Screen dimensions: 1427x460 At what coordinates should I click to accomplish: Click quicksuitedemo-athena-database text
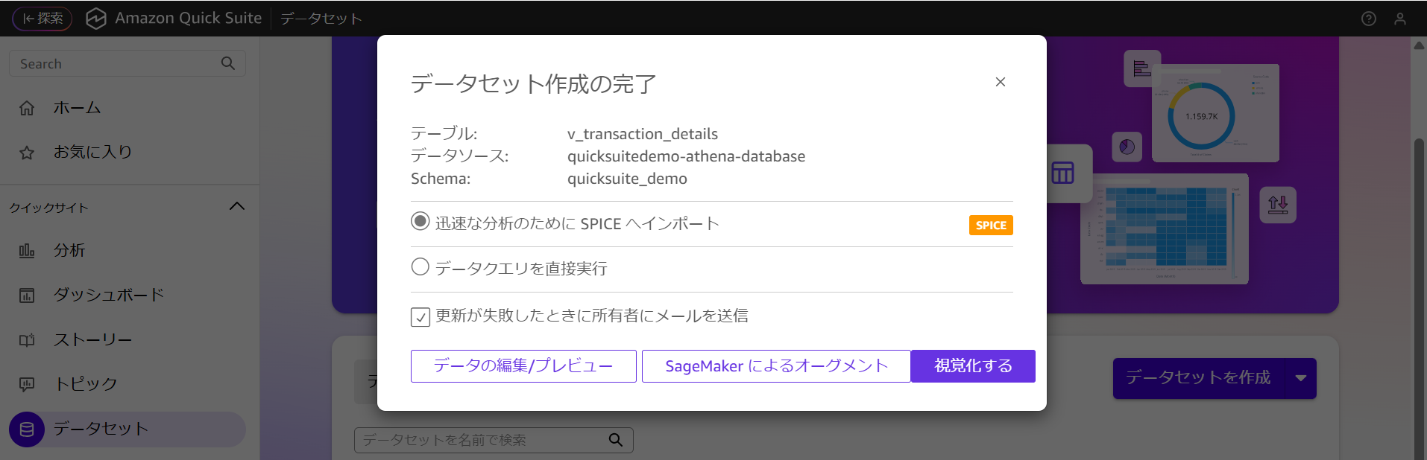tap(686, 156)
